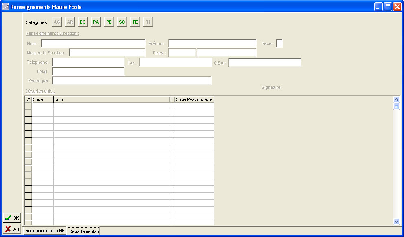Screen dimensions: 404x237
Task: Minimize the Renseignements Haute Ecole window
Action: click(378, 6)
